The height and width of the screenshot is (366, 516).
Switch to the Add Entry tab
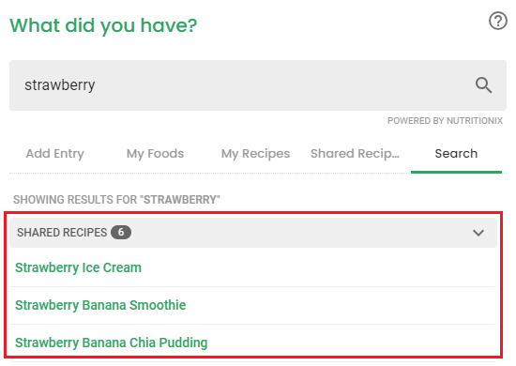tap(55, 154)
